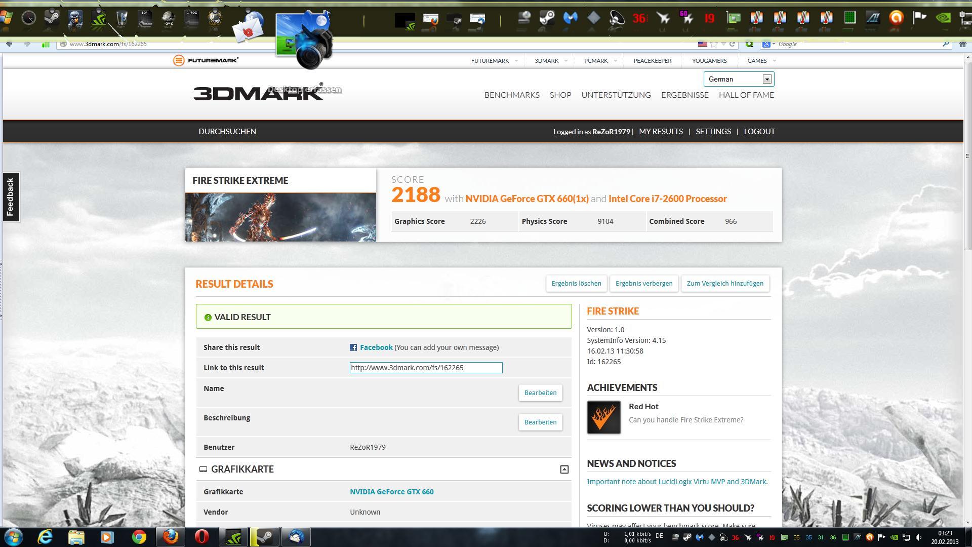
Task: Open Google Chrome from taskbar
Action: pos(139,537)
